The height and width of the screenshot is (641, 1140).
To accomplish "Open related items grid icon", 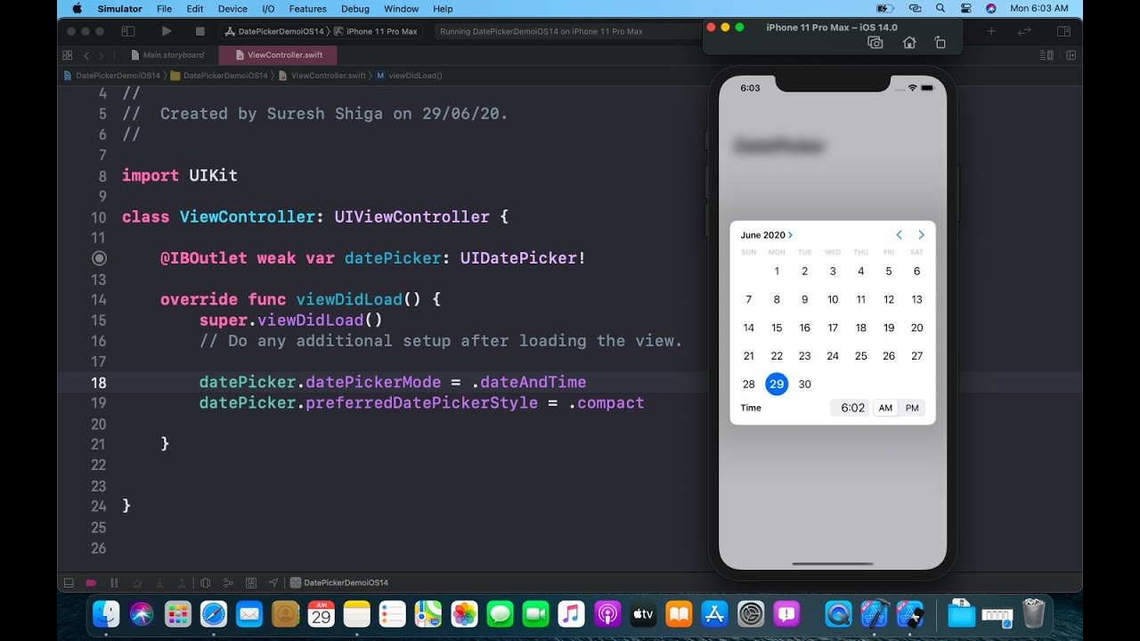I will tap(68, 55).
